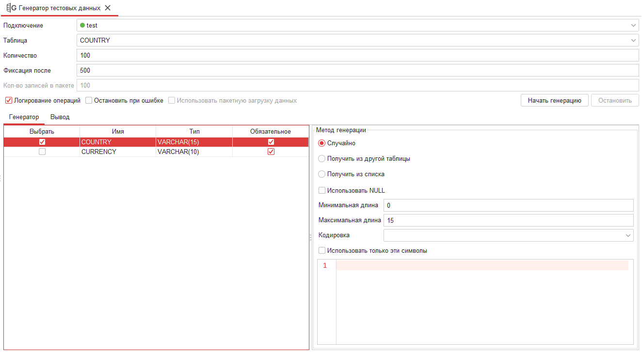This screenshot has width=642, height=352.
Task: Check the CURRENCY row select checkbox
Action: [42, 152]
